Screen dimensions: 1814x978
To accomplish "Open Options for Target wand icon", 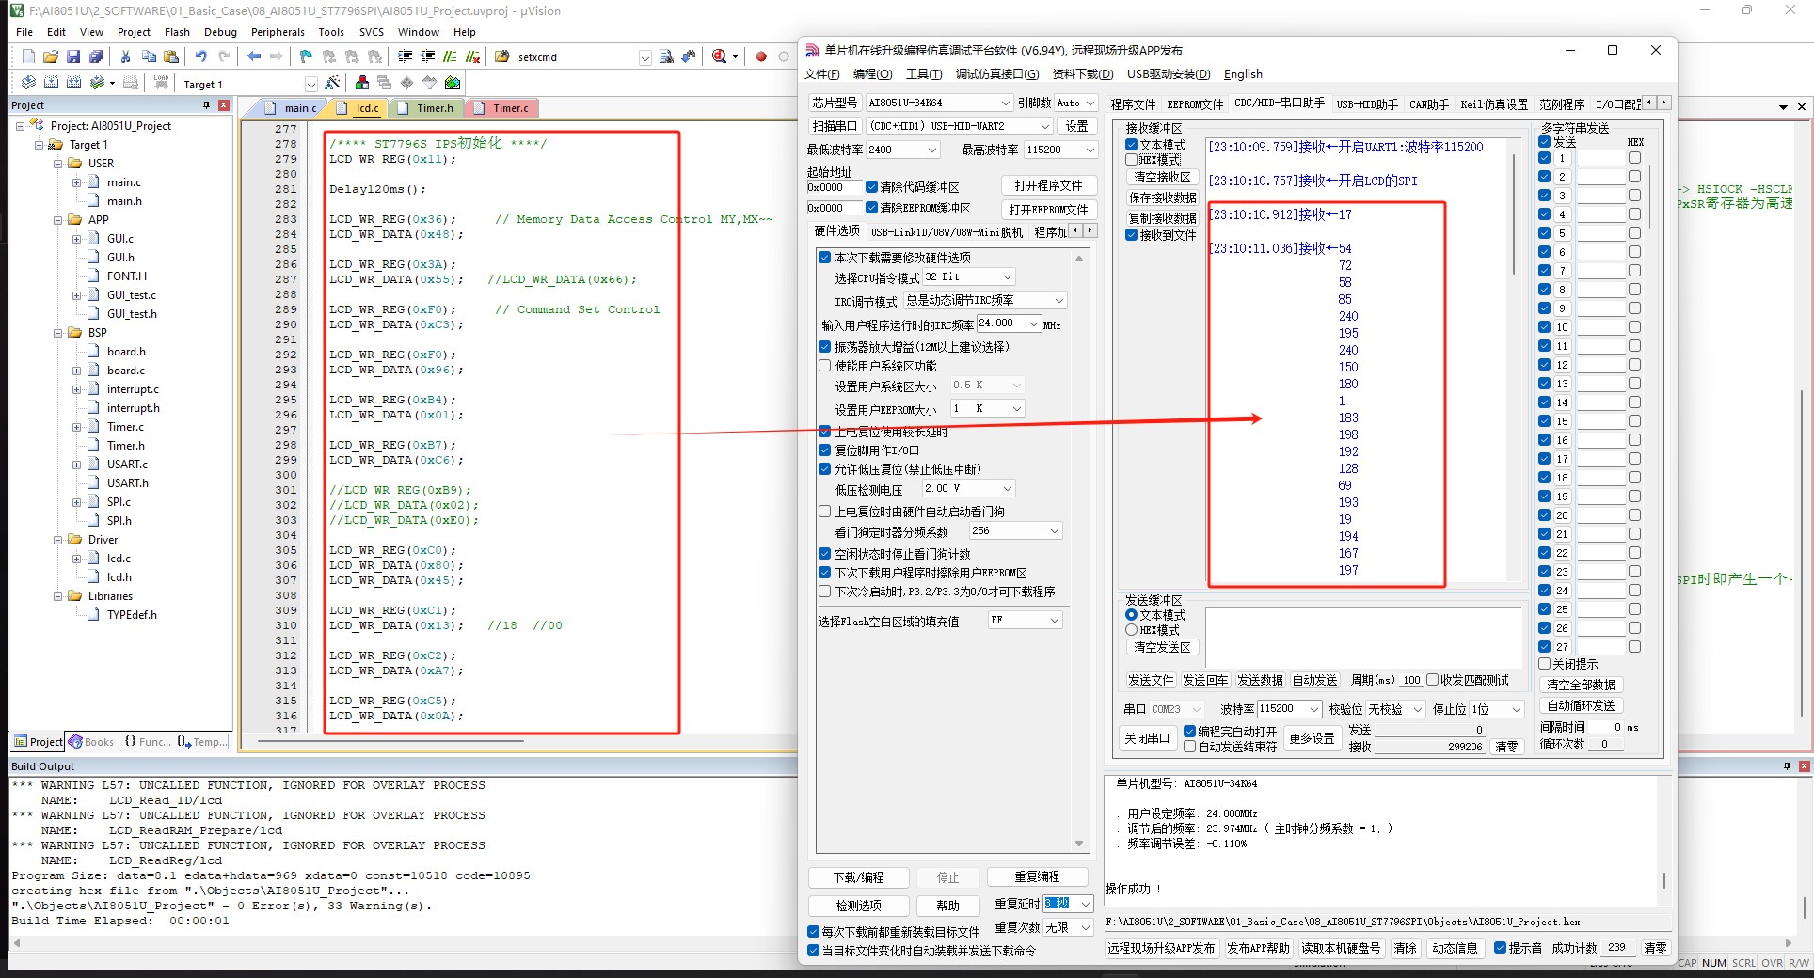I will [332, 84].
